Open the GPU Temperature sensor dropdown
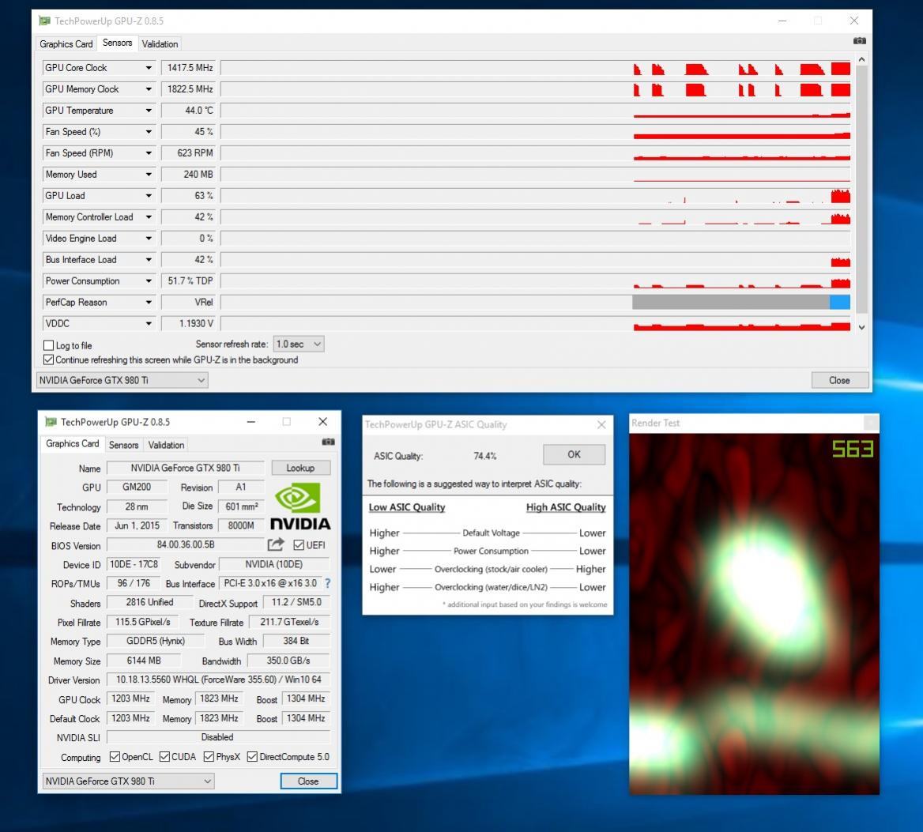Screen dimensions: 923x832 tap(149, 110)
